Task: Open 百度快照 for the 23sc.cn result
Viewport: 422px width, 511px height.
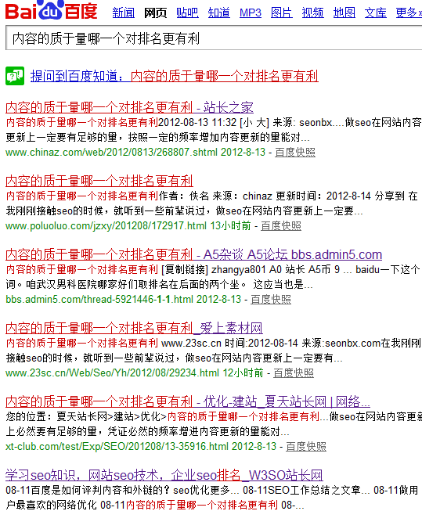Action: 293,372
